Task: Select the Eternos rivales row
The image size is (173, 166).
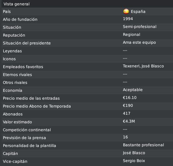Action: pos(87,75)
